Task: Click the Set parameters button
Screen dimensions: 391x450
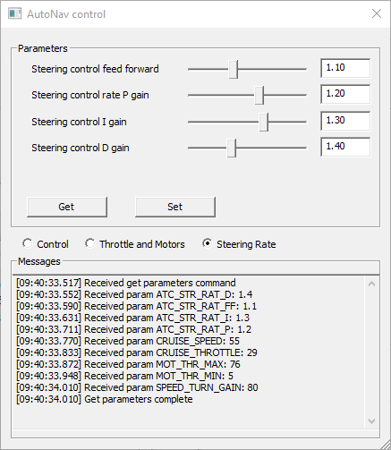Action: tap(175, 207)
